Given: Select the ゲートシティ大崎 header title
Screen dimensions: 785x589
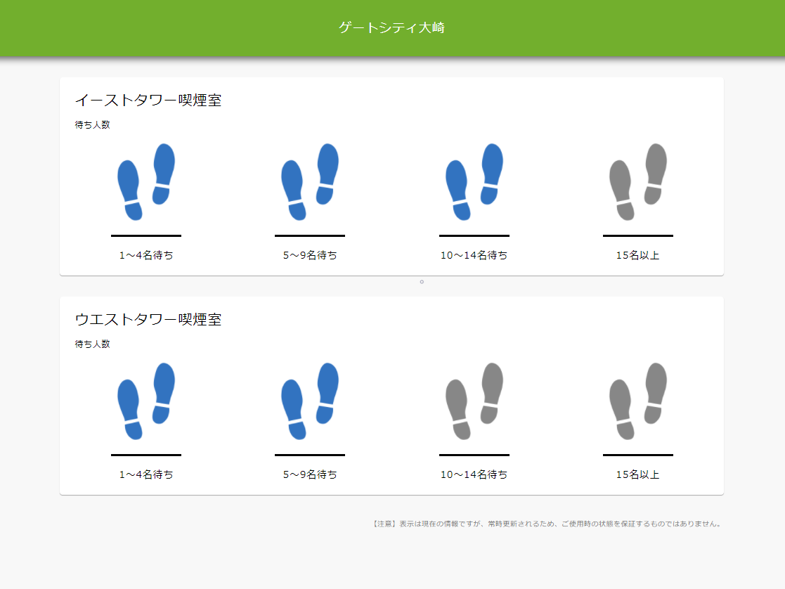Looking at the screenshot, I should pyautogui.click(x=391, y=27).
